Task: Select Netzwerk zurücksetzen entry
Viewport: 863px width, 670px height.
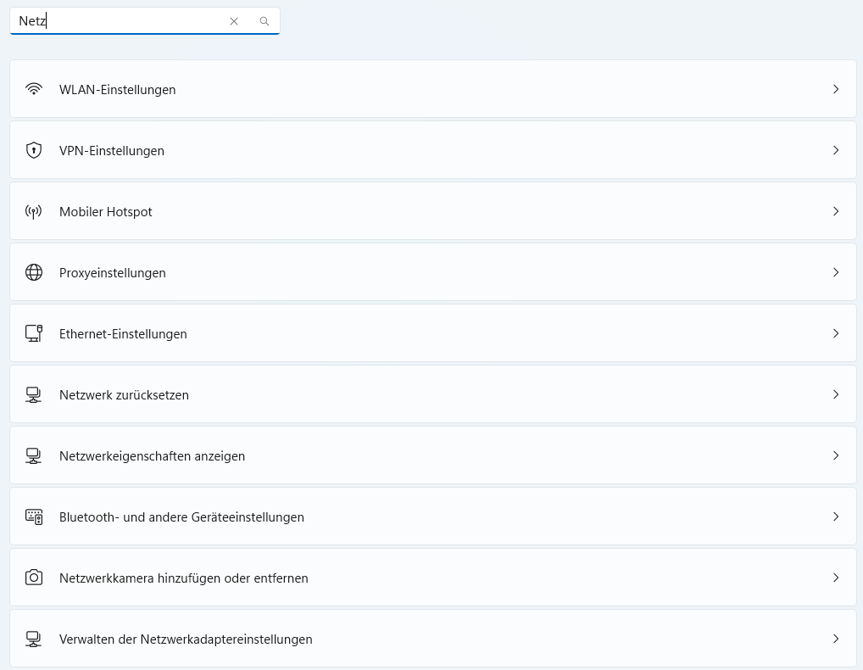Action: [x=124, y=395]
